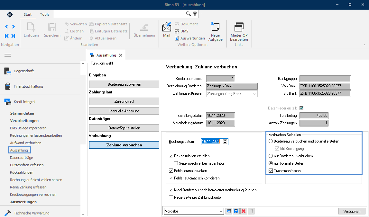
Task: Click the filter funnel icon
Action: pyautogui.click(x=195, y=14)
